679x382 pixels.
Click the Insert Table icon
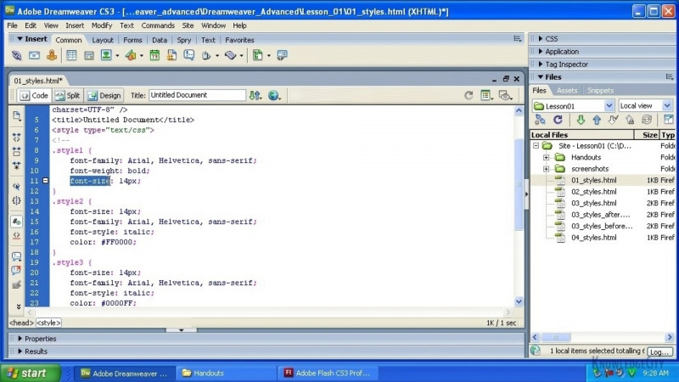(x=71, y=55)
